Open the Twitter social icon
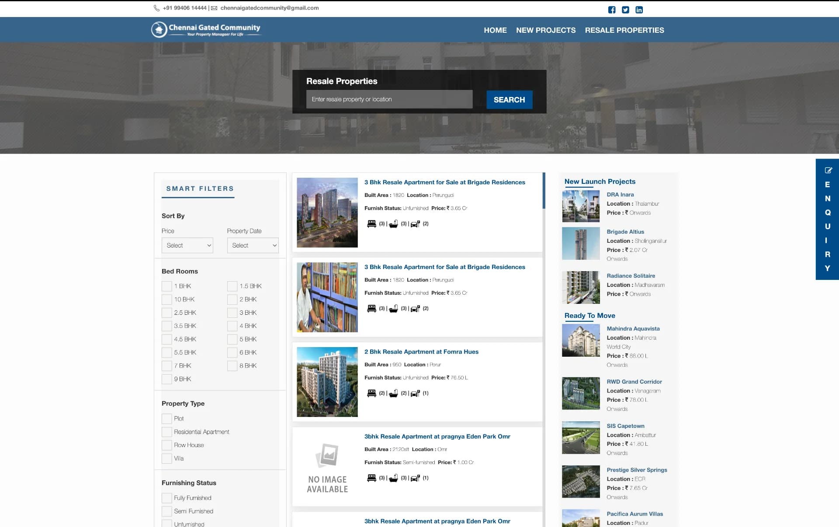Image resolution: width=839 pixels, height=527 pixels. pos(625,10)
